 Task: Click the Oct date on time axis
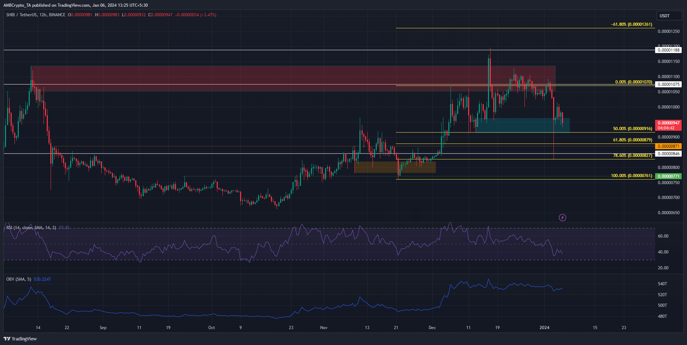[211, 328]
